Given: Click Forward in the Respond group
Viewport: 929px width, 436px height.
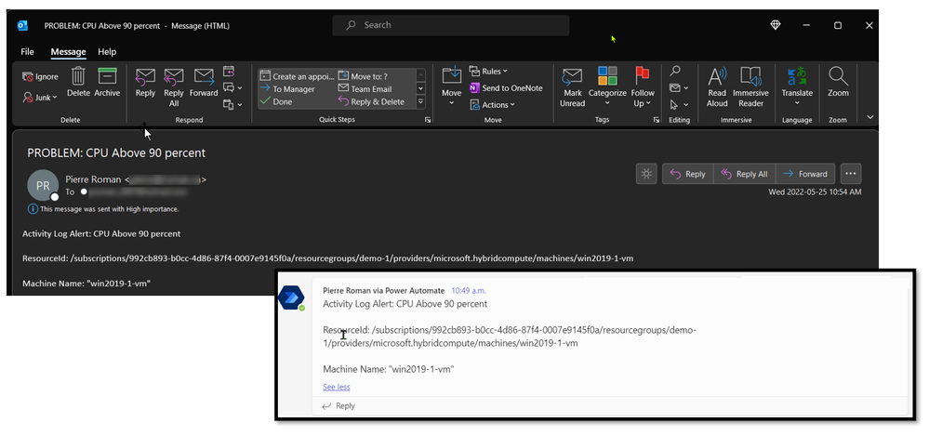Looking at the screenshot, I should (204, 83).
